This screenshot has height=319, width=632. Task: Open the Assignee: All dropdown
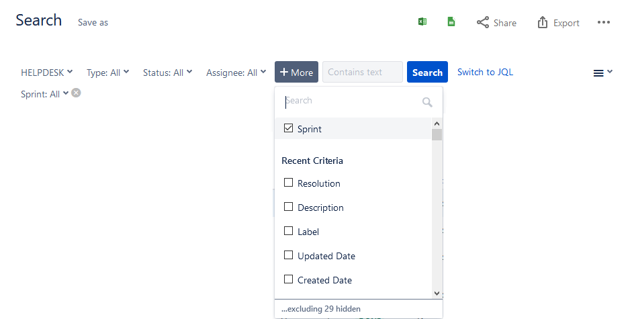(236, 73)
